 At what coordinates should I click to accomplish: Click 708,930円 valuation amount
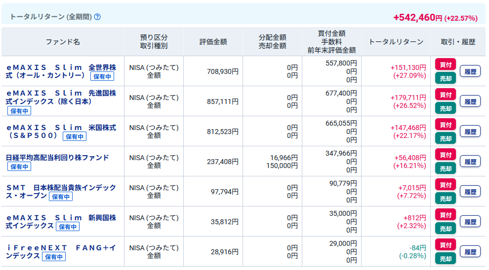coord(223,71)
